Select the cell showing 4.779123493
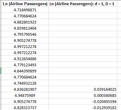The width and height of the screenshot is (121, 110). 25,65
